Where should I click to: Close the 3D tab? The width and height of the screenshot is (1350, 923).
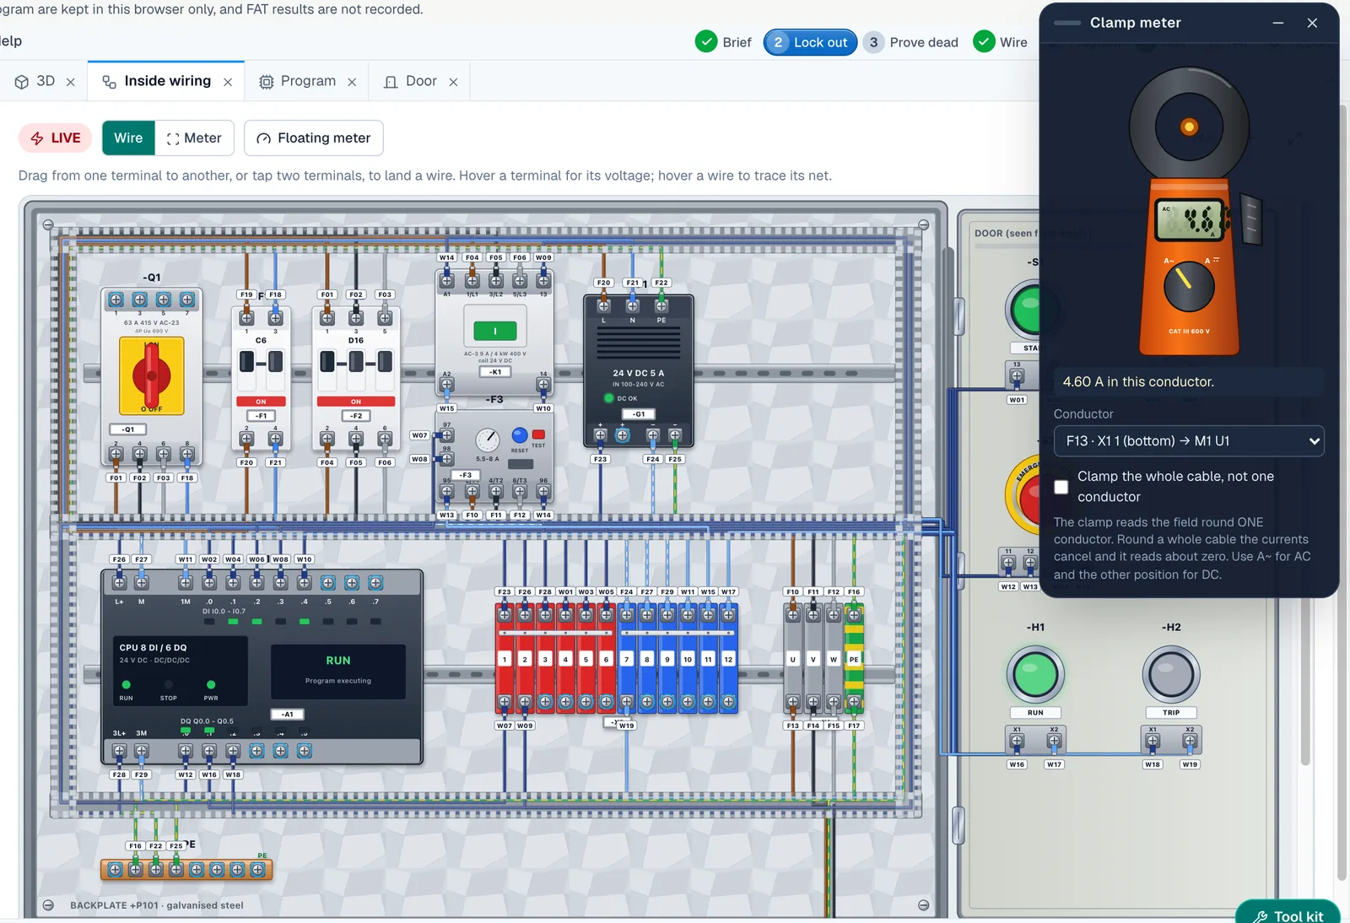tap(71, 82)
